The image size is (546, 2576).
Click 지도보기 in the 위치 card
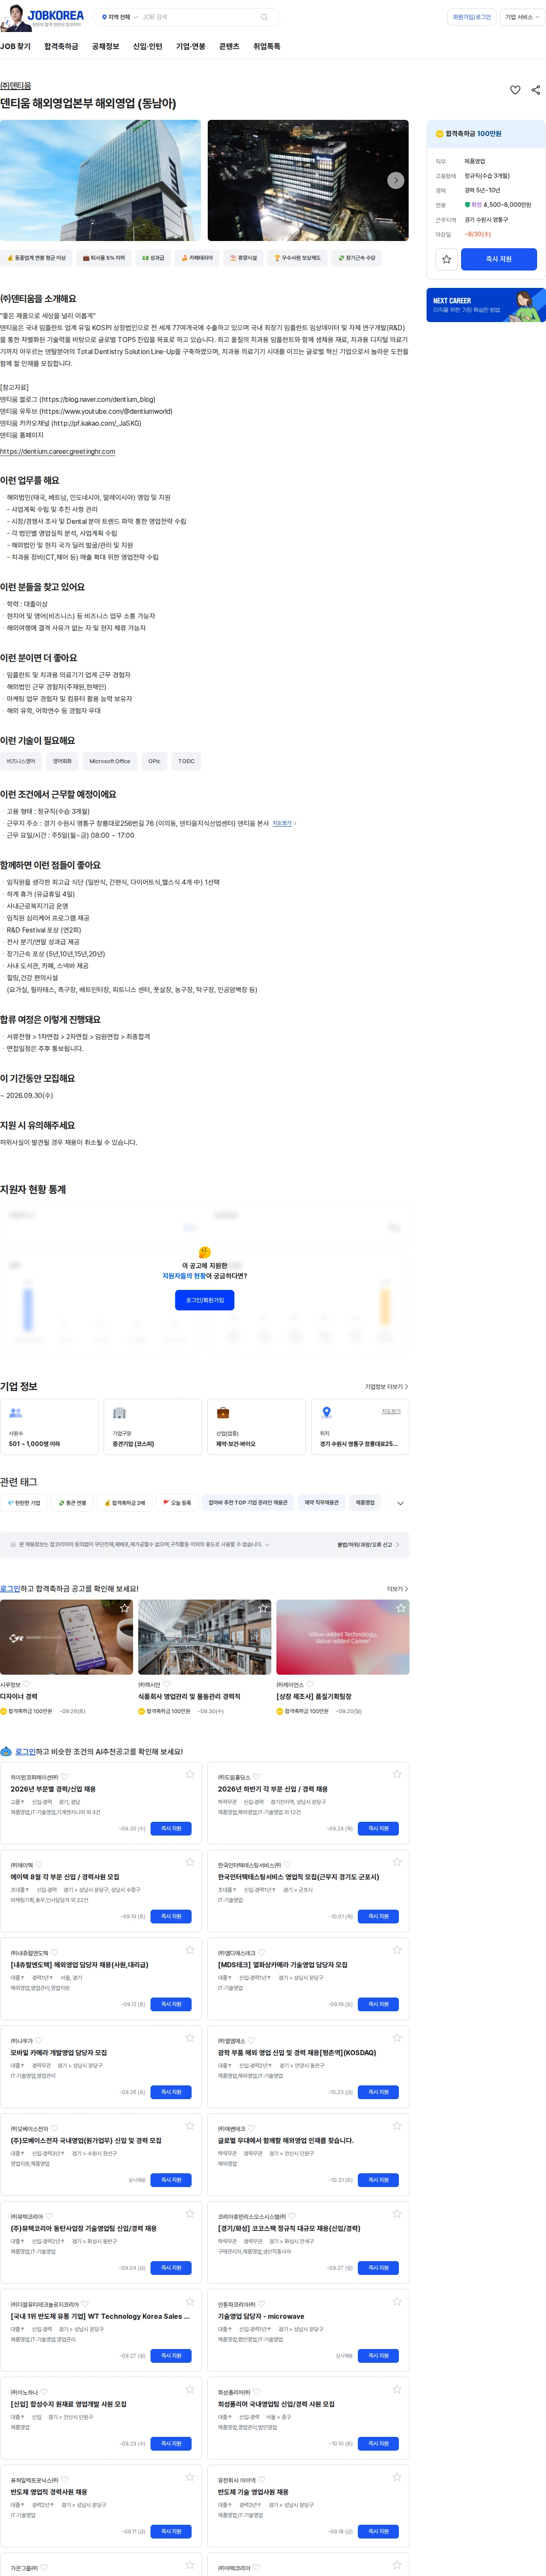[391, 1412]
